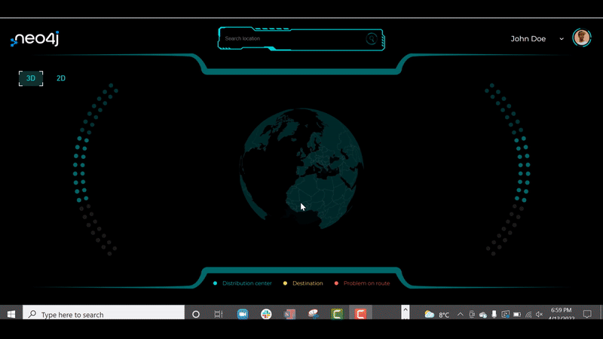Viewport: 603px width, 339px height.
Task: Switch to 2D map view
Action: pyautogui.click(x=61, y=78)
